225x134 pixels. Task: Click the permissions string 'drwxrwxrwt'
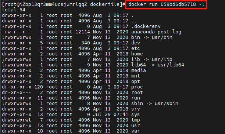(x=17, y=120)
